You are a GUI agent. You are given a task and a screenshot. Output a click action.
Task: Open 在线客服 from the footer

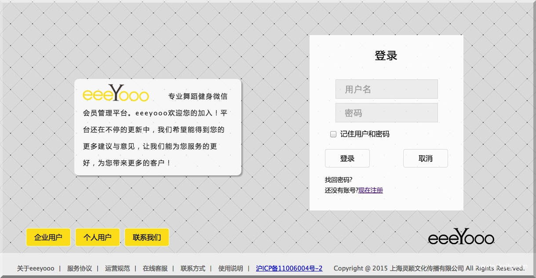coord(155,268)
